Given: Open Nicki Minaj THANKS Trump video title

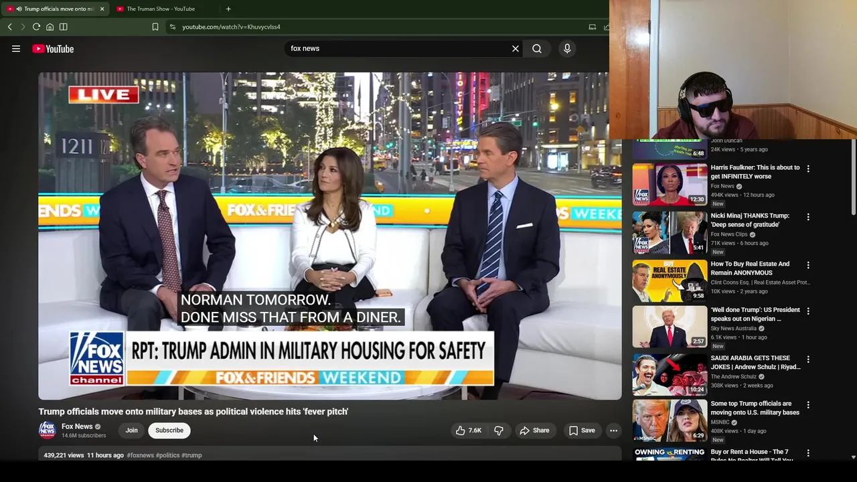Looking at the screenshot, I should click(x=750, y=220).
